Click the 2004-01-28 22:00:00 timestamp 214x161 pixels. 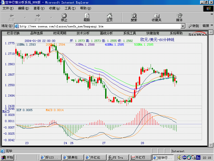pyautogui.click(x=40, y=41)
